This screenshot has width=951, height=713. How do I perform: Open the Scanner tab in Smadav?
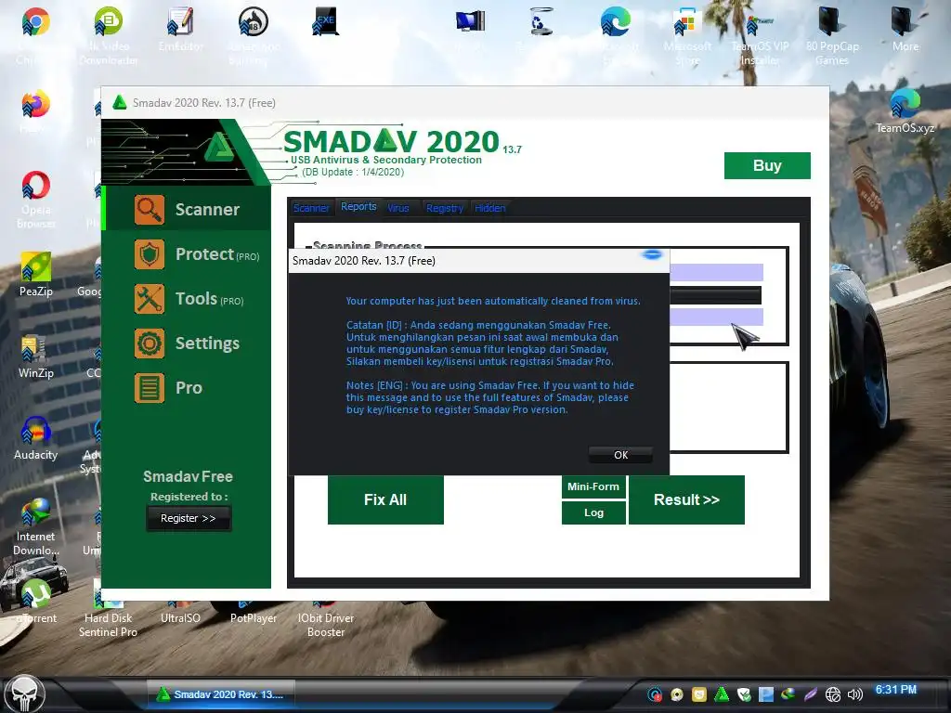point(311,208)
